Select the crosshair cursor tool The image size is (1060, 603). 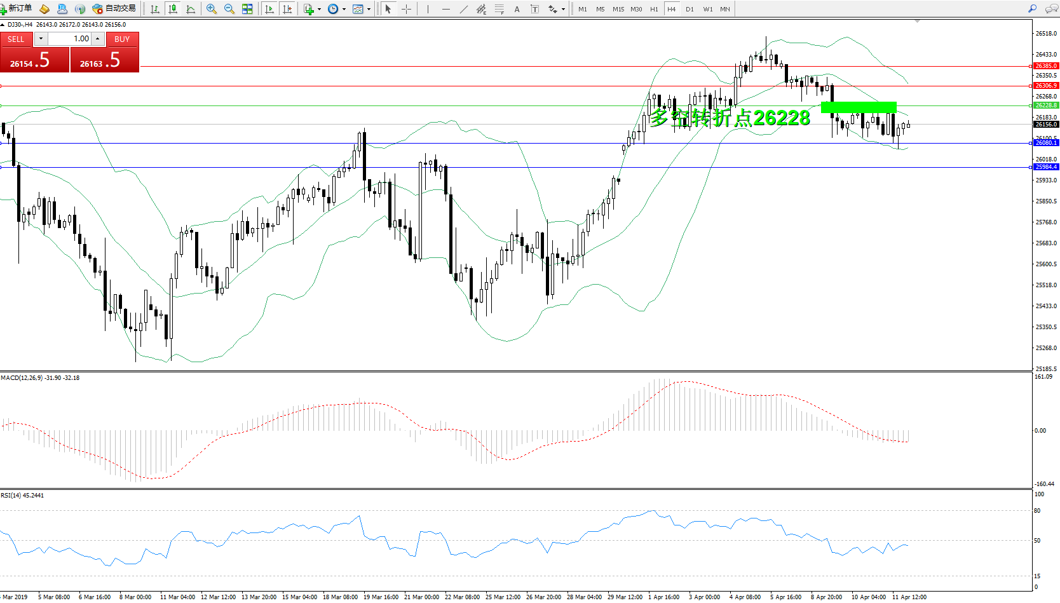[x=406, y=9]
